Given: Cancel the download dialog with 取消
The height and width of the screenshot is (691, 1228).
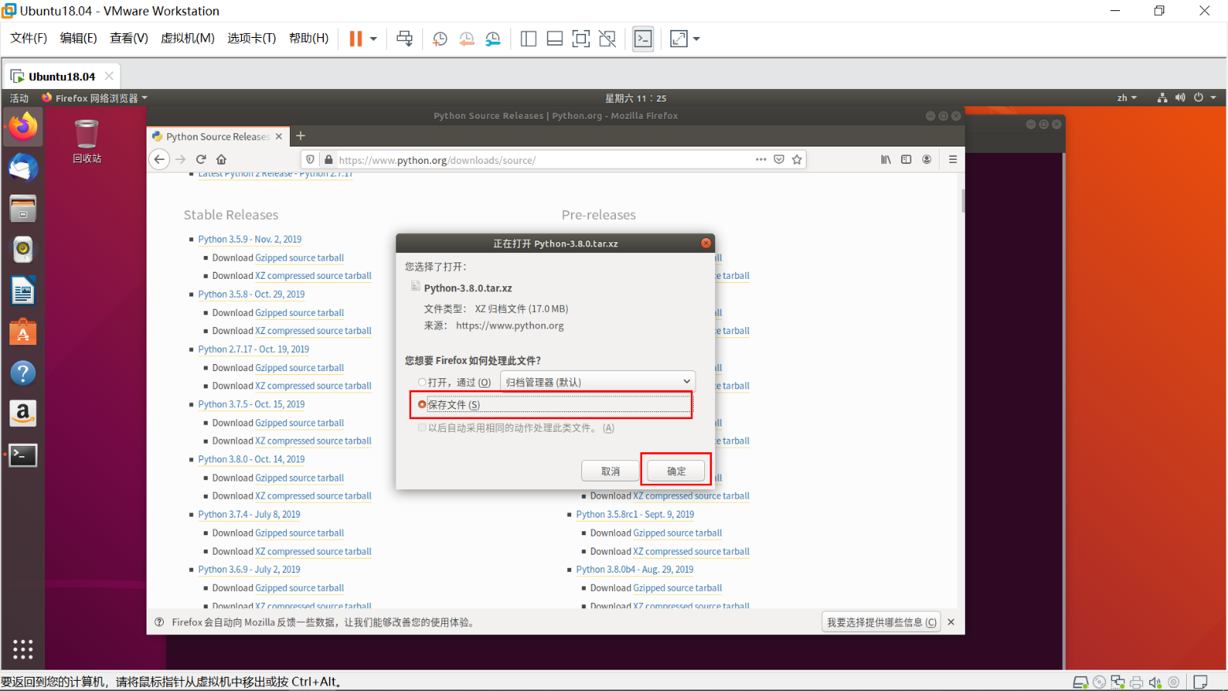Looking at the screenshot, I should (610, 471).
